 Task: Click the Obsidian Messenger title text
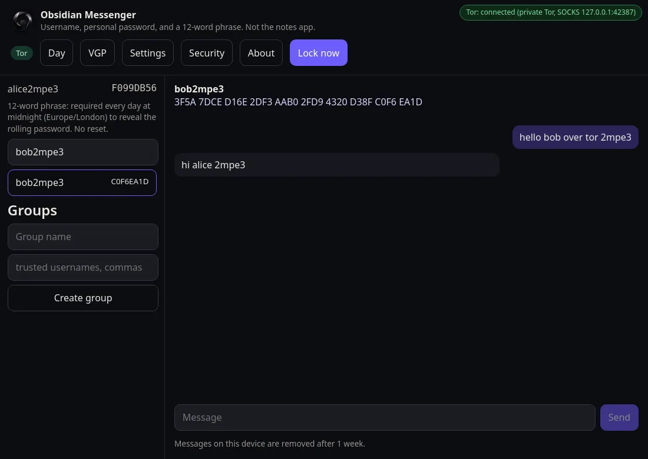point(88,15)
